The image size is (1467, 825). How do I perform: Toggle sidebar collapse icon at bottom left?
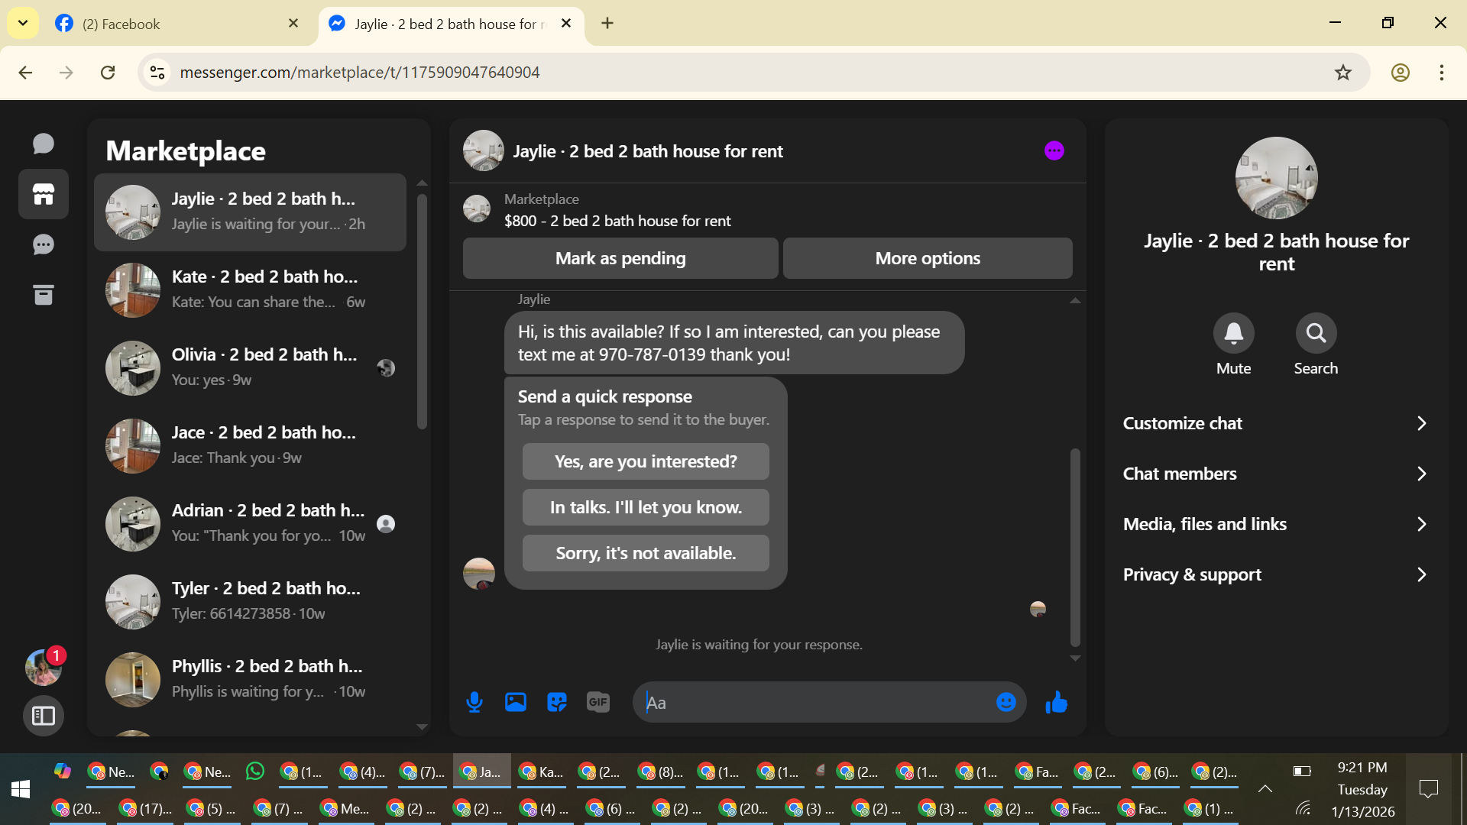[44, 716]
